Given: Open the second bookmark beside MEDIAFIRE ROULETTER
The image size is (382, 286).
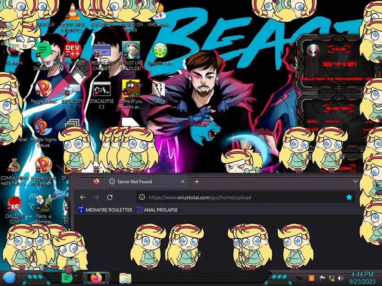Looking at the screenshot, I should point(157,210).
